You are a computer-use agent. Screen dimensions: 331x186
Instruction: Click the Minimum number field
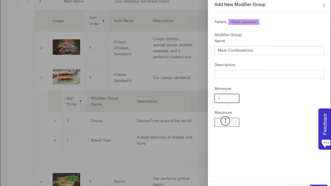[x=227, y=98]
